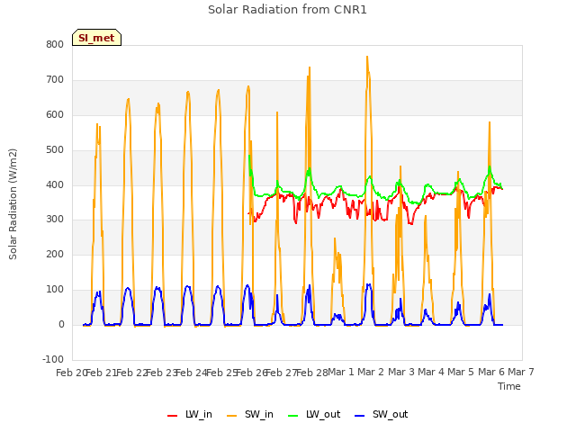Click the x-axis label Feb 27
Viewport: 576px width, 432px height.
click(x=281, y=373)
